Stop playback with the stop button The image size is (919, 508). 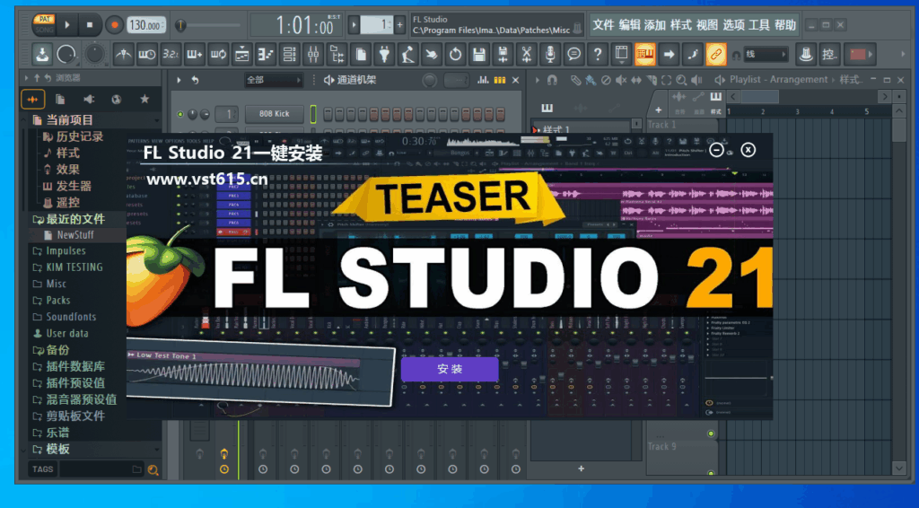[90, 24]
